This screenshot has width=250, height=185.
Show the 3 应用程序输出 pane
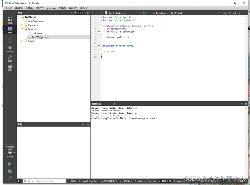pos(109,181)
